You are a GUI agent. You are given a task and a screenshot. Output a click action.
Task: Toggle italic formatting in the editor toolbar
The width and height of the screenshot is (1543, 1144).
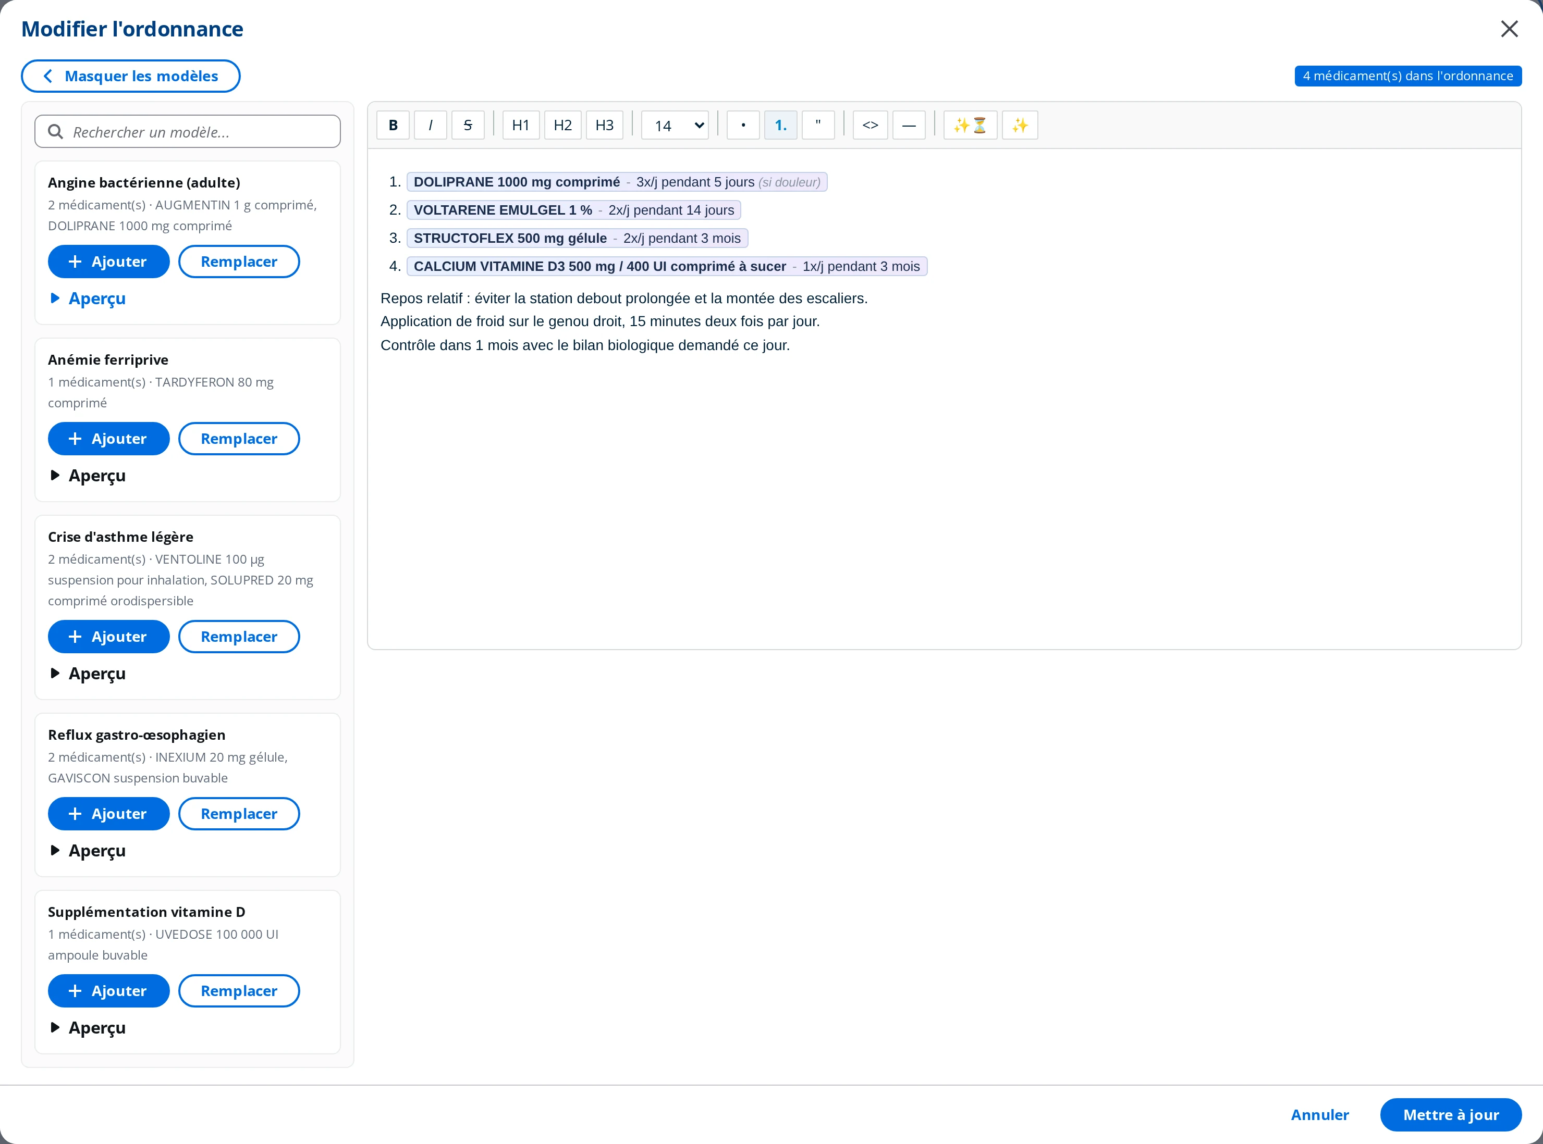pyautogui.click(x=430, y=126)
